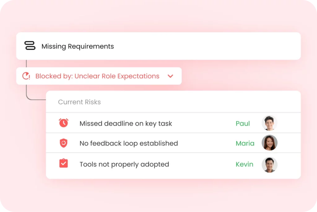The height and width of the screenshot is (212, 317).
Task: Click assignee name Paul
Action: point(243,123)
